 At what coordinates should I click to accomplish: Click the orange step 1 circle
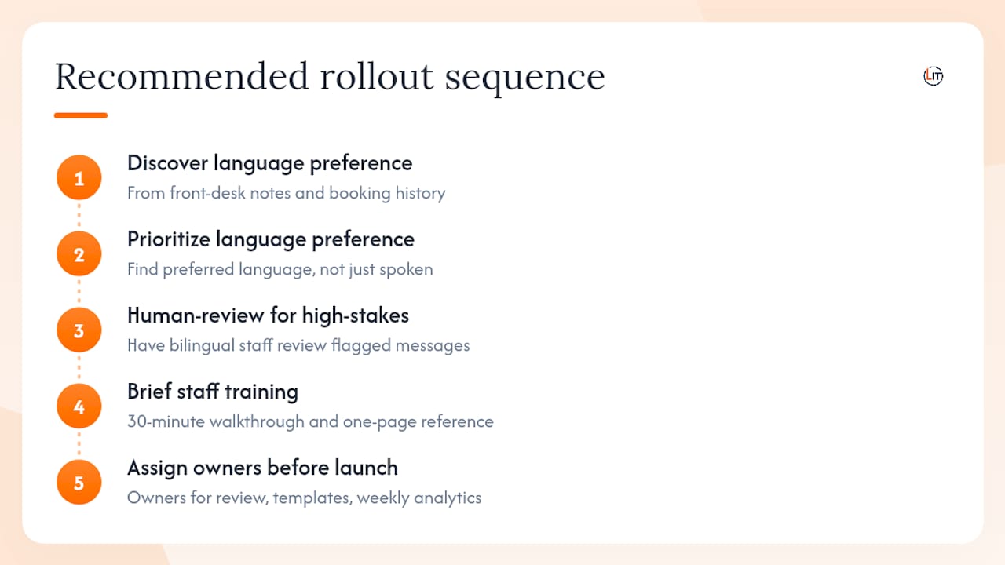tap(79, 178)
